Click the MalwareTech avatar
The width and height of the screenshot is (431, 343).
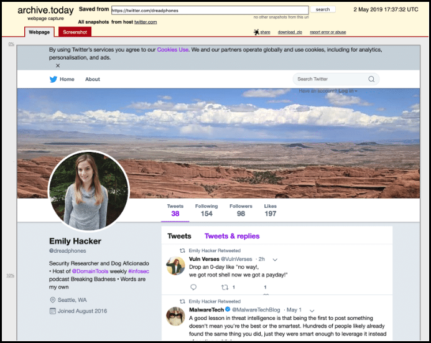pyautogui.click(x=175, y=316)
